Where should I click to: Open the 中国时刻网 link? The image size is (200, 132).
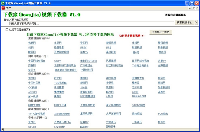click(x=87, y=70)
